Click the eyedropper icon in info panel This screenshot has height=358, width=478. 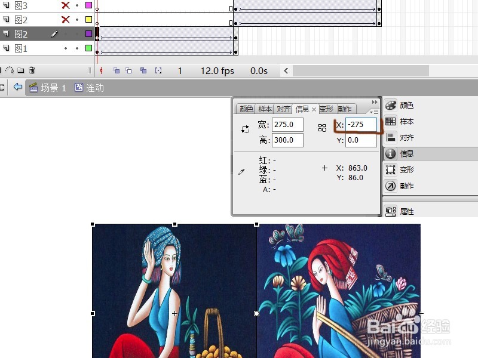point(241,172)
